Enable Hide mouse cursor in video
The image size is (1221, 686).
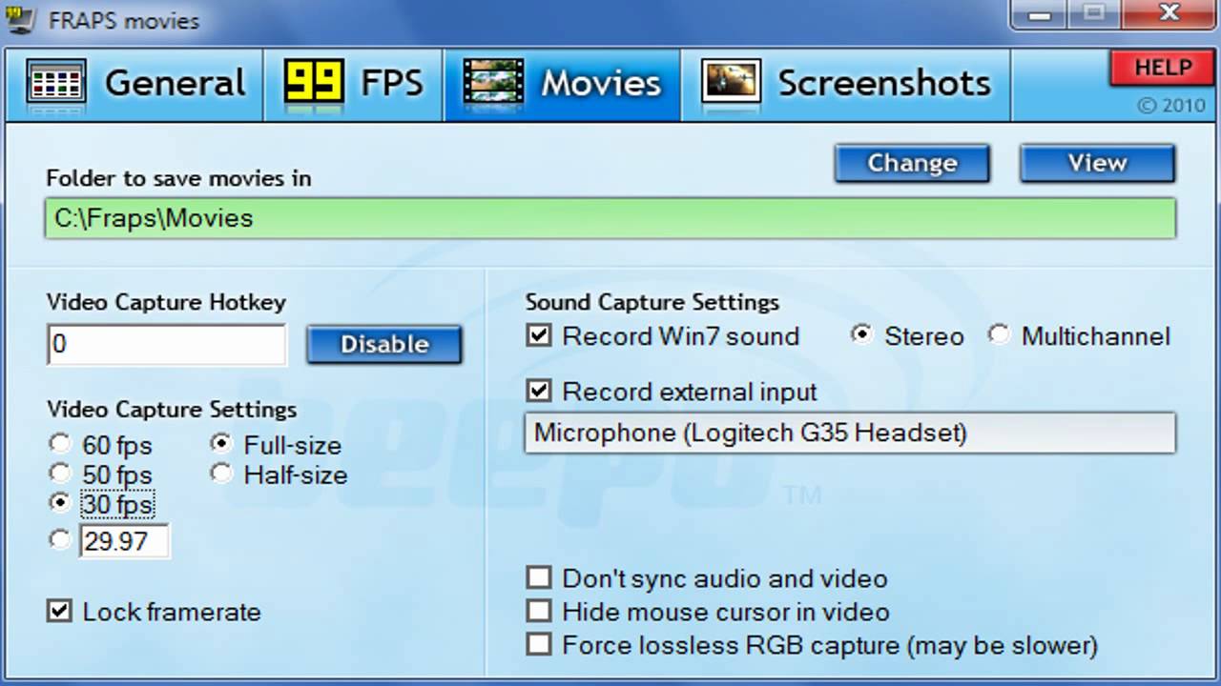coord(539,612)
